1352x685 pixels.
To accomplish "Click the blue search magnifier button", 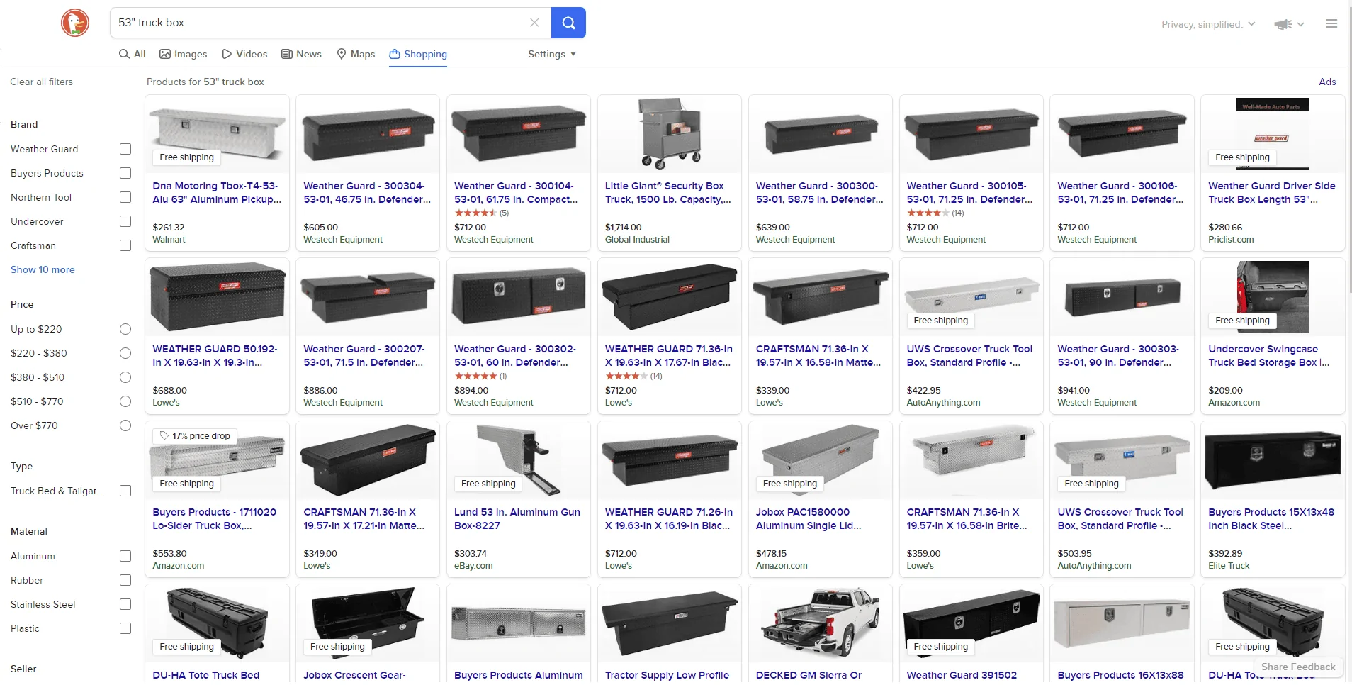I will pyautogui.click(x=568, y=23).
